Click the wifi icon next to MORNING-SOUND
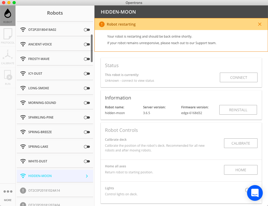 [x=23, y=103]
